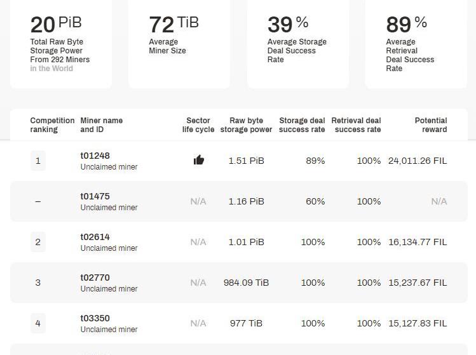Image resolution: width=476 pixels, height=355 pixels.
Task: Click the thumbs-up sector life cycle icon
Action: (198, 160)
